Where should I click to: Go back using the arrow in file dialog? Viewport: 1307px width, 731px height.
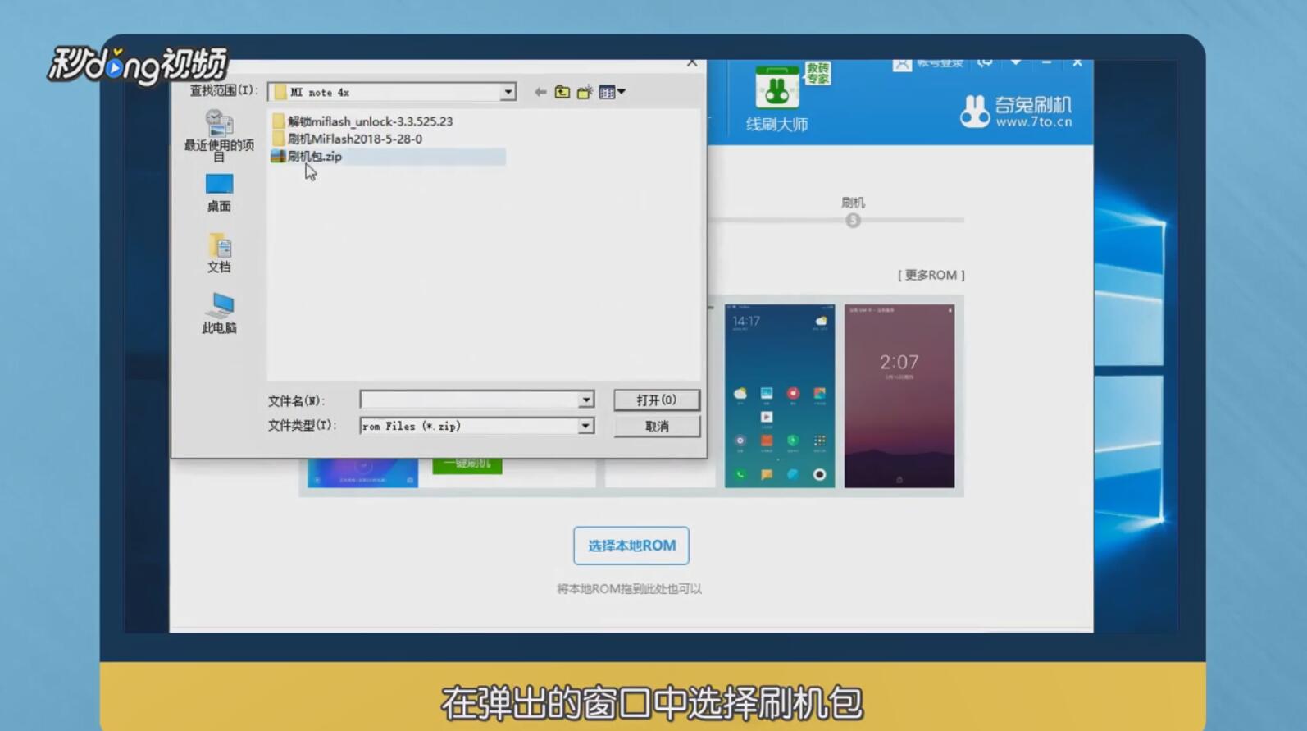(540, 92)
